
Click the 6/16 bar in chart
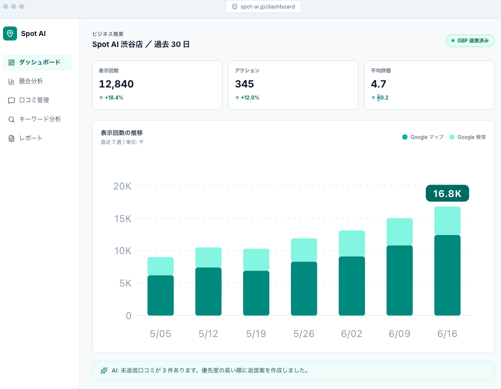(447, 261)
